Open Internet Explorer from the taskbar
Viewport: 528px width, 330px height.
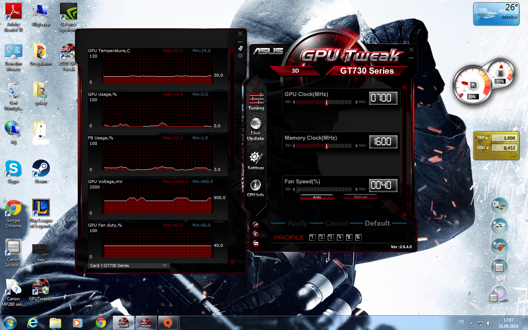pyautogui.click(x=33, y=323)
